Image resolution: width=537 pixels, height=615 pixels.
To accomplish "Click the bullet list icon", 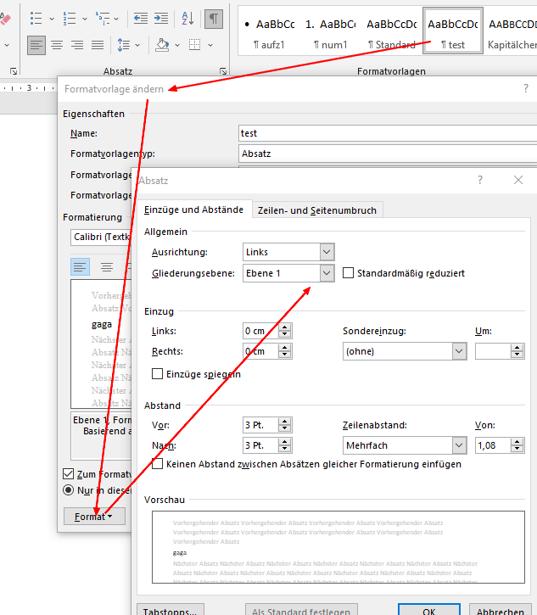I will [x=36, y=18].
